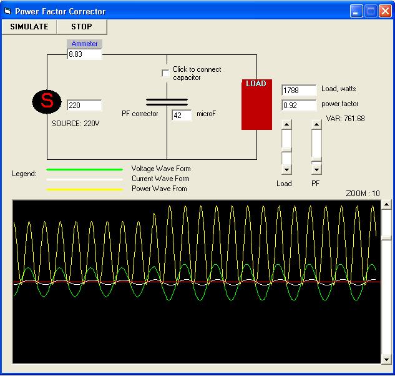Click the red S source icon

46,101
